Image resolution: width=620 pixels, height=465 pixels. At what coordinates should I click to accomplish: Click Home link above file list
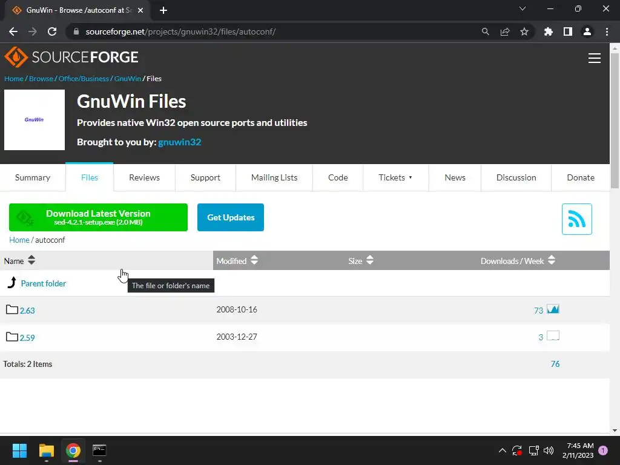tap(19, 240)
